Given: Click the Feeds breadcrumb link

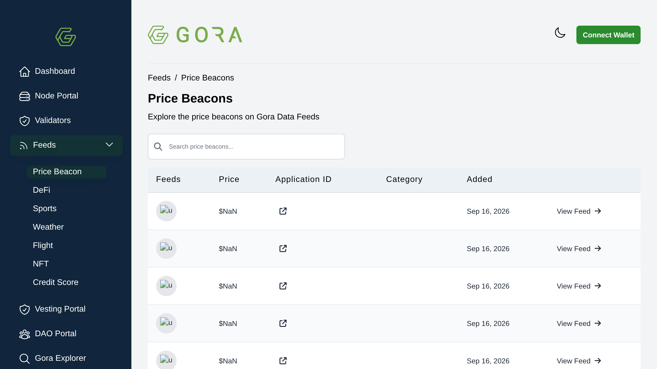Looking at the screenshot, I should click(x=159, y=78).
